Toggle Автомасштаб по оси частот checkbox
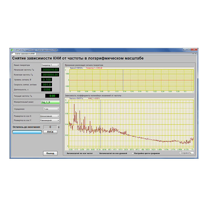The height and width of the screenshot is (207, 207). (x=65, y=153)
